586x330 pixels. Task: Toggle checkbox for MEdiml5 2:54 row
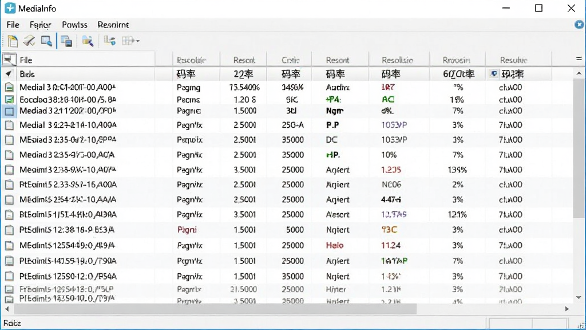tap(9, 200)
